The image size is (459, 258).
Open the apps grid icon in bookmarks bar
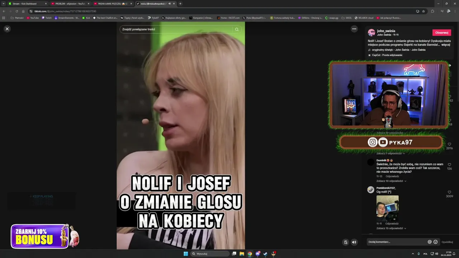tap(4, 18)
